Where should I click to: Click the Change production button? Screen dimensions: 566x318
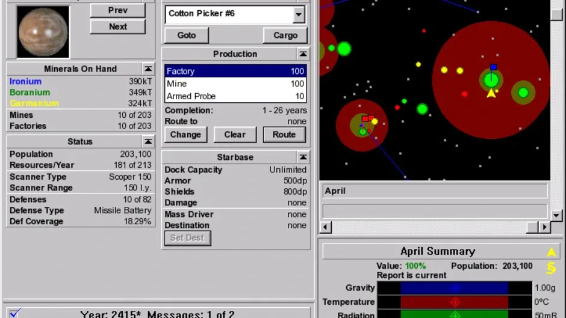(x=185, y=135)
